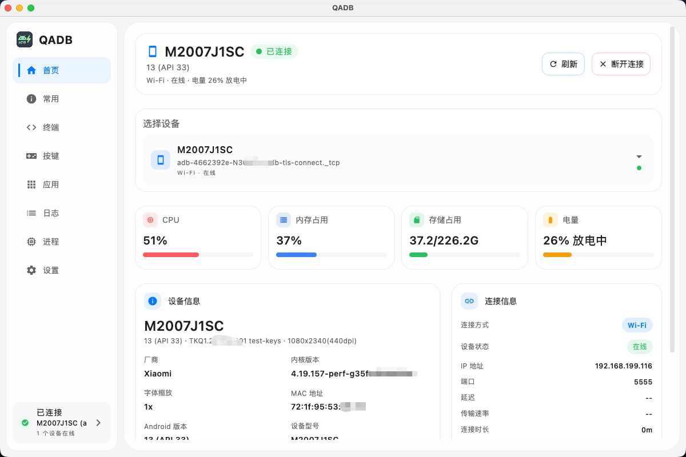Open 设置 from the sidebar
Screen dimensions: 686x457
(62, 270)
